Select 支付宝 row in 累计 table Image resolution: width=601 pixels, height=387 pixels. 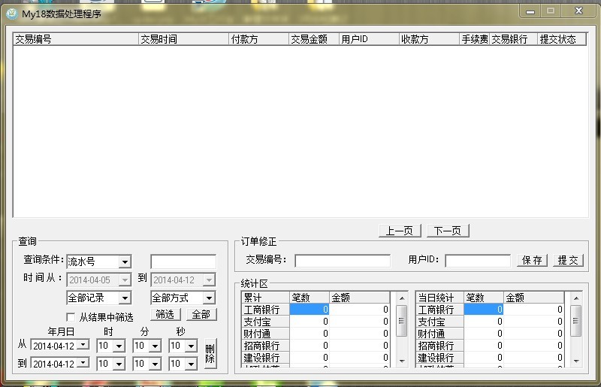coord(316,322)
